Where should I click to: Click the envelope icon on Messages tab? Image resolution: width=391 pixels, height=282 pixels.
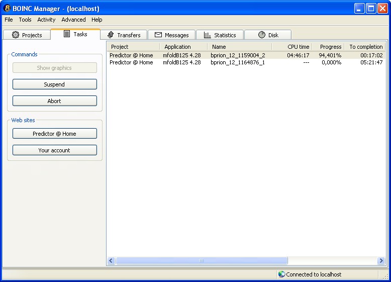point(158,35)
